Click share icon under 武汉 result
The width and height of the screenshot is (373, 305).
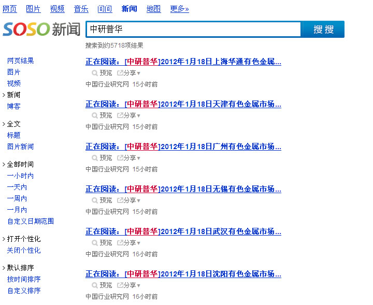coord(120,243)
